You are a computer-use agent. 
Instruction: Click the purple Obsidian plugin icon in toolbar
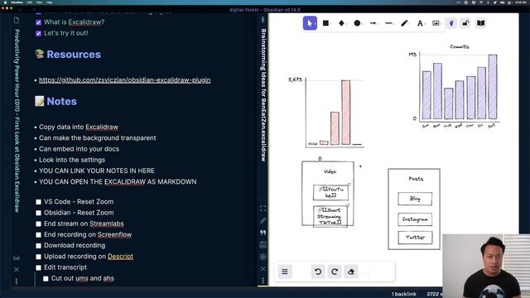[451, 23]
